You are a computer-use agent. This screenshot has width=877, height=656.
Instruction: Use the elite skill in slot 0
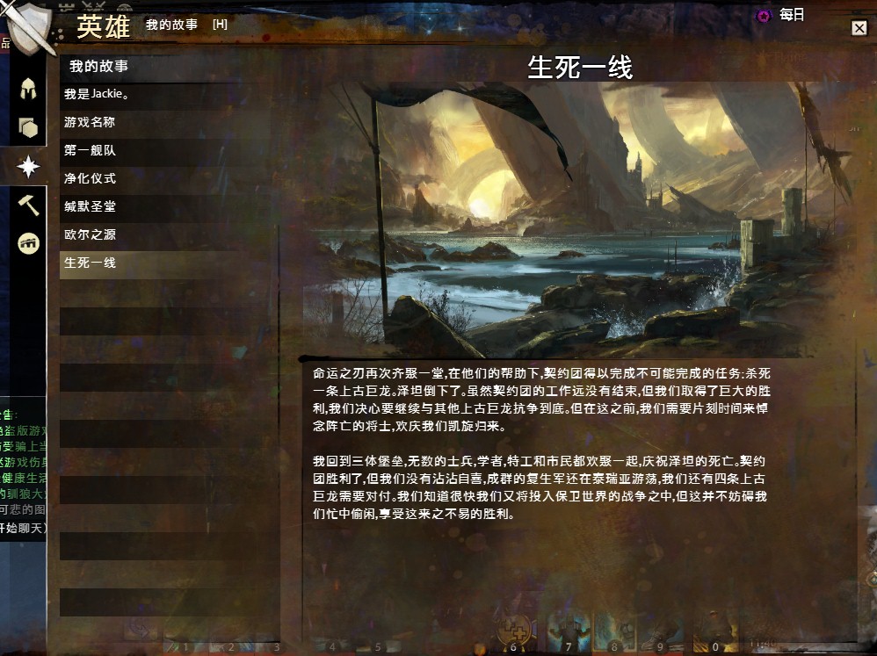(x=714, y=631)
